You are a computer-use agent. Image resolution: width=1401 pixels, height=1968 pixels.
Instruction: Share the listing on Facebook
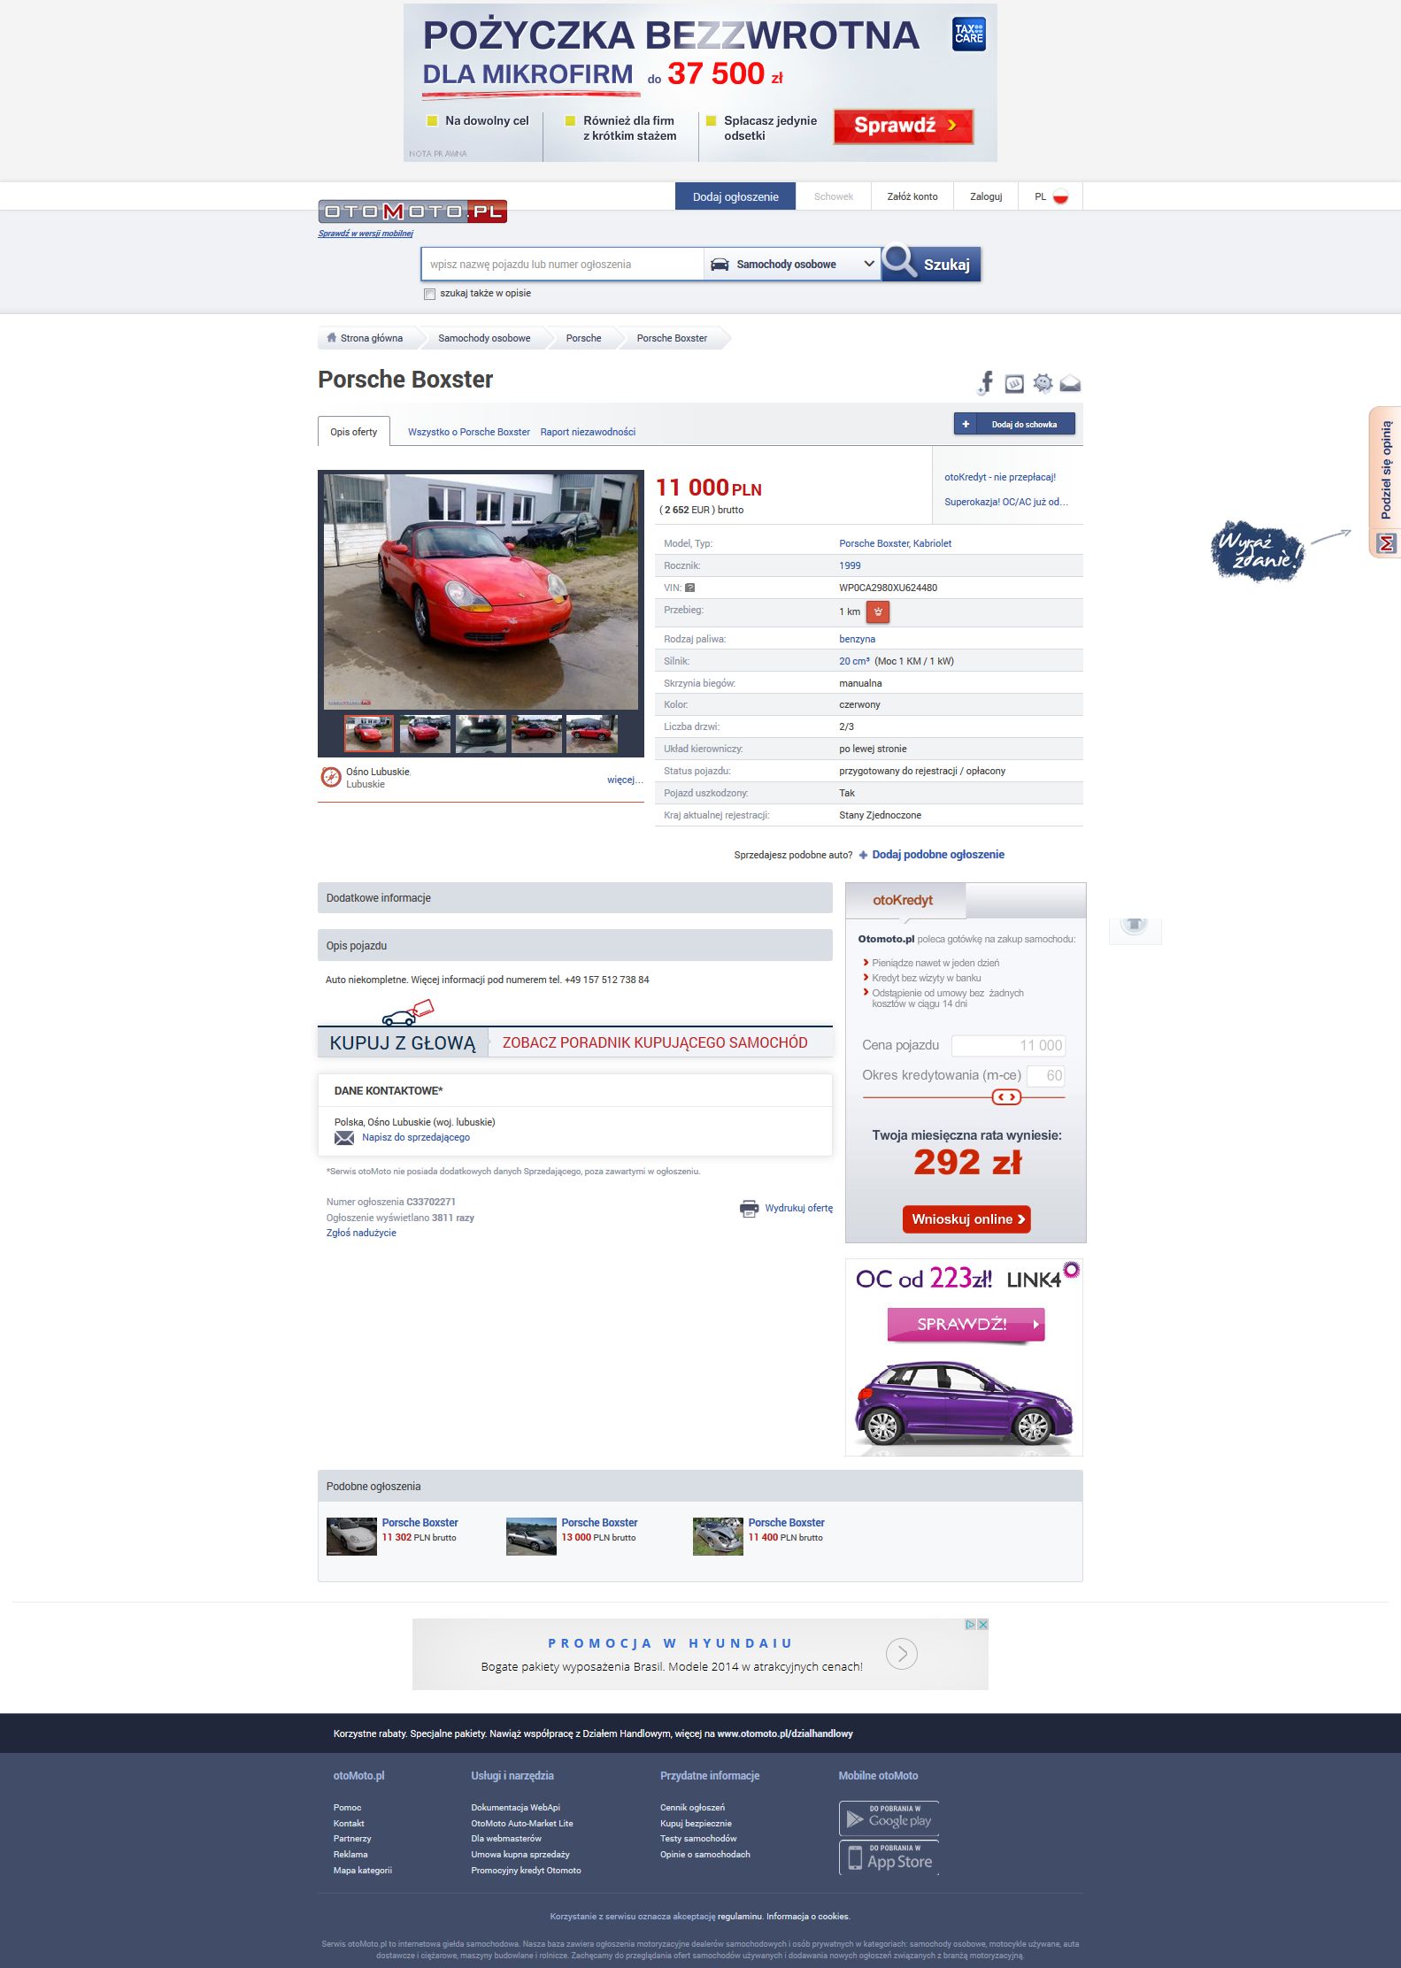[986, 382]
